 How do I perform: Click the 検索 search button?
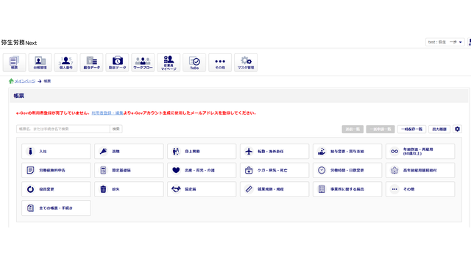point(116,129)
